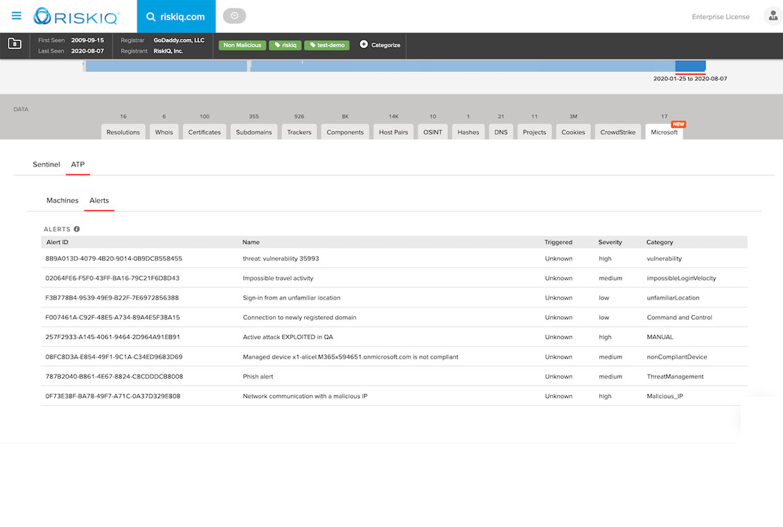This screenshot has height=527, width=783.
Task: Open the Whois data tab
Action: pyautogui.click(x=164, y=132)
